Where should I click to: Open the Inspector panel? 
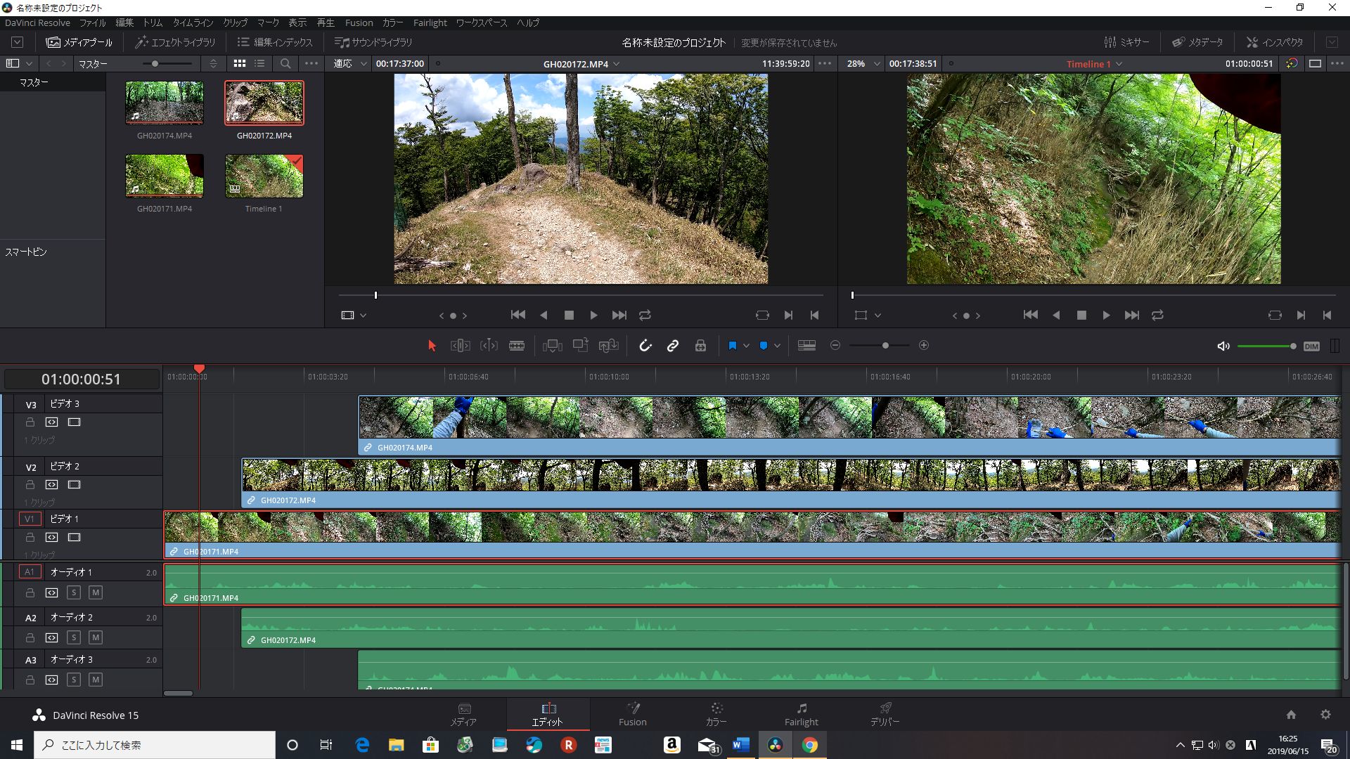pos(1274,42)
